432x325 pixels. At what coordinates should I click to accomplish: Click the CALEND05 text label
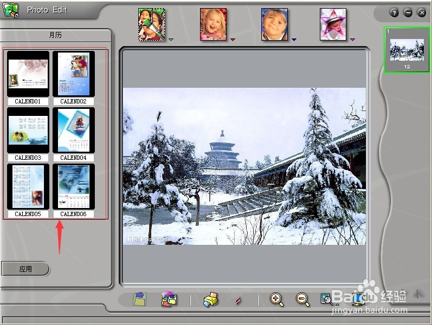point(28,214)
